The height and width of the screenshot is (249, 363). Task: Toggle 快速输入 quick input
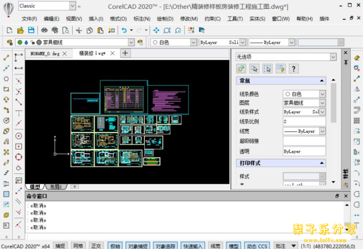pyautogui.click(x=193, y=246)
